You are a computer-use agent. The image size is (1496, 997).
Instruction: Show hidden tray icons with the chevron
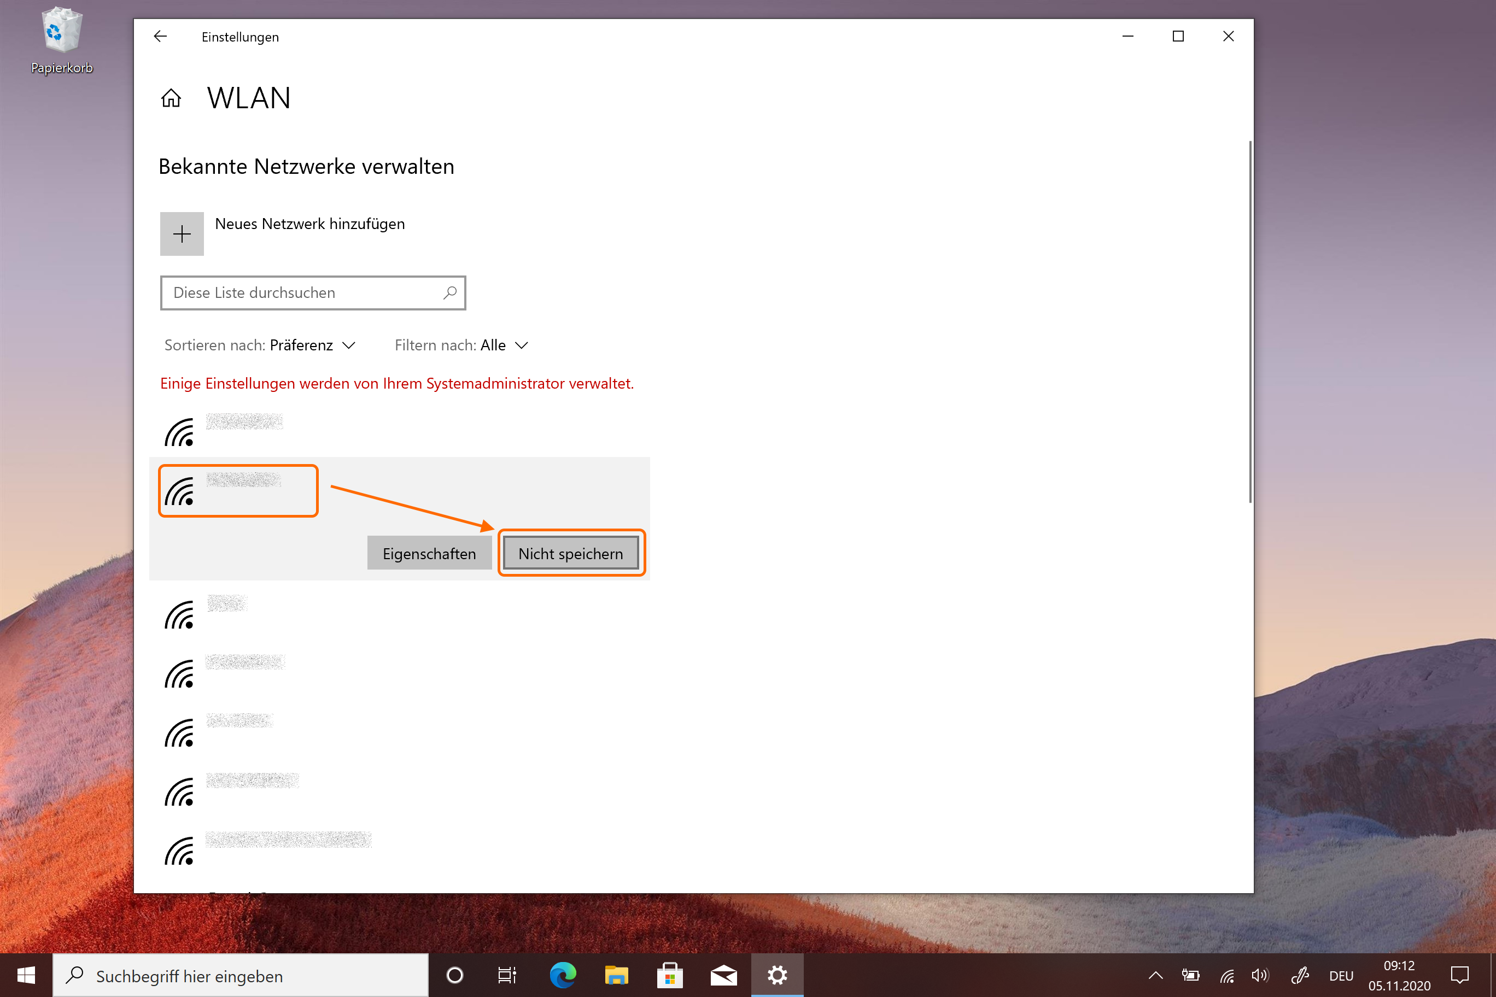point(1156,975)
